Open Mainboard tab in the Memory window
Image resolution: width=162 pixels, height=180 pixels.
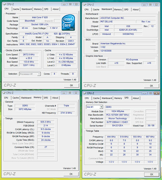26,98
